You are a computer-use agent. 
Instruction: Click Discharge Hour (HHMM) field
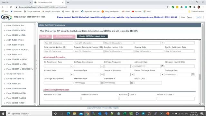point(59,83)
